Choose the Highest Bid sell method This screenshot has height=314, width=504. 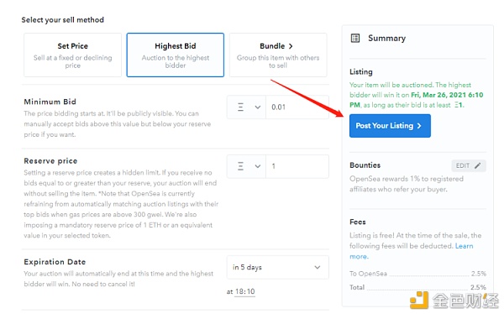176,55
